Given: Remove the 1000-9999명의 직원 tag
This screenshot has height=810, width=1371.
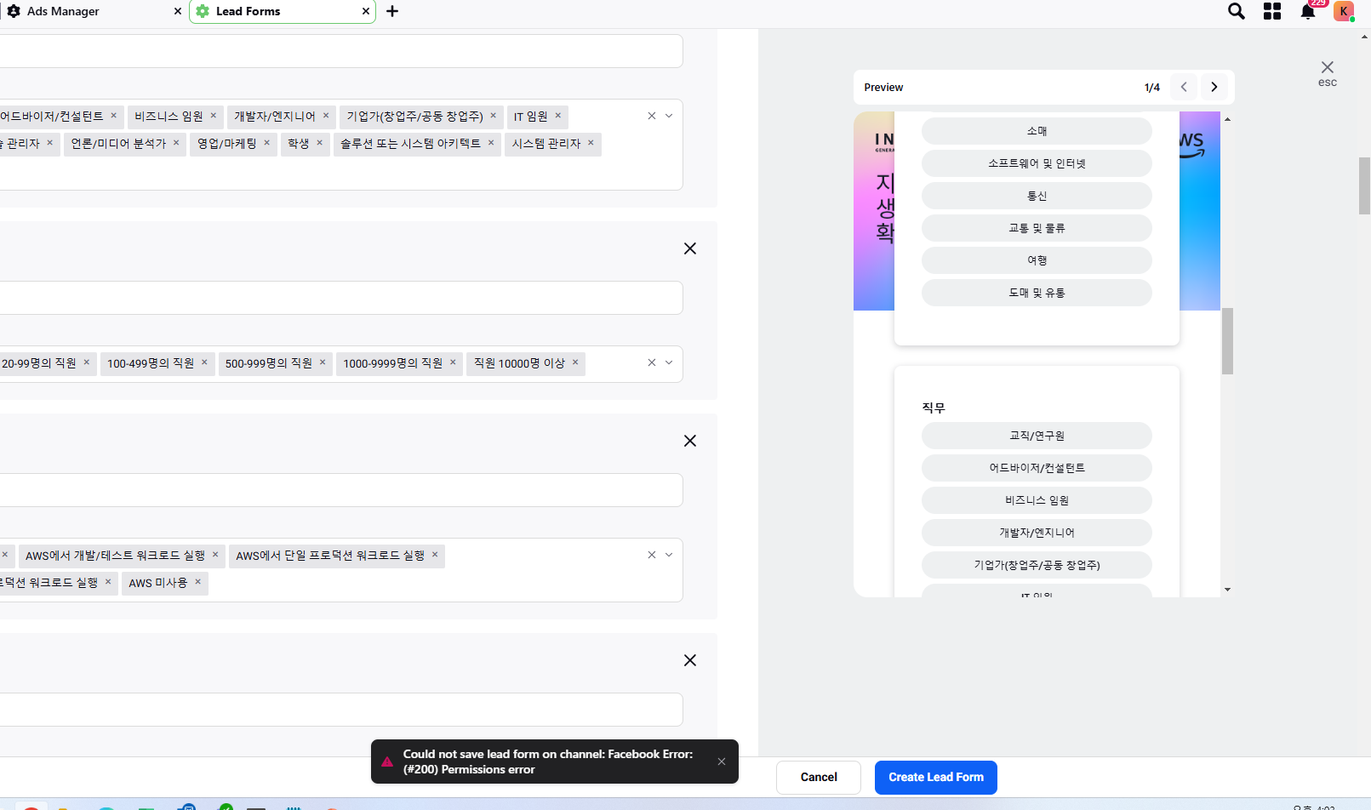Looking at the screenshot, I should click(x=453, y=362).
